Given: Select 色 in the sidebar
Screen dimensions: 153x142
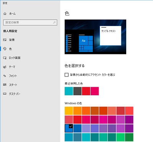Looking at the screenshot, I should (x=30, y=49).
